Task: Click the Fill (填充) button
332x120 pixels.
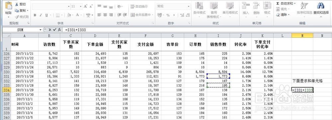Action: [282, 9]
